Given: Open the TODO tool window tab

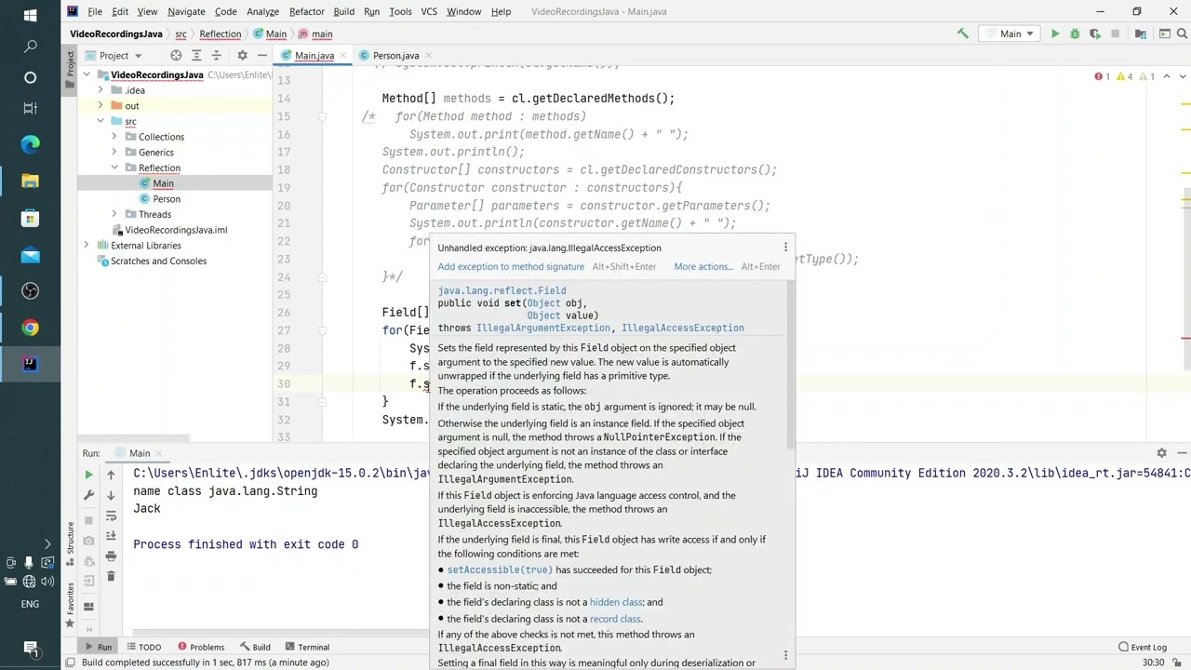Looking at the screenshot, I should [x=143, y=647].
